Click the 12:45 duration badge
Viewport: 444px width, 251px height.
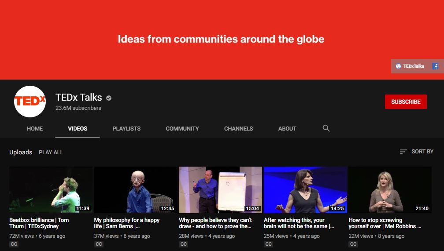(168, 209)
